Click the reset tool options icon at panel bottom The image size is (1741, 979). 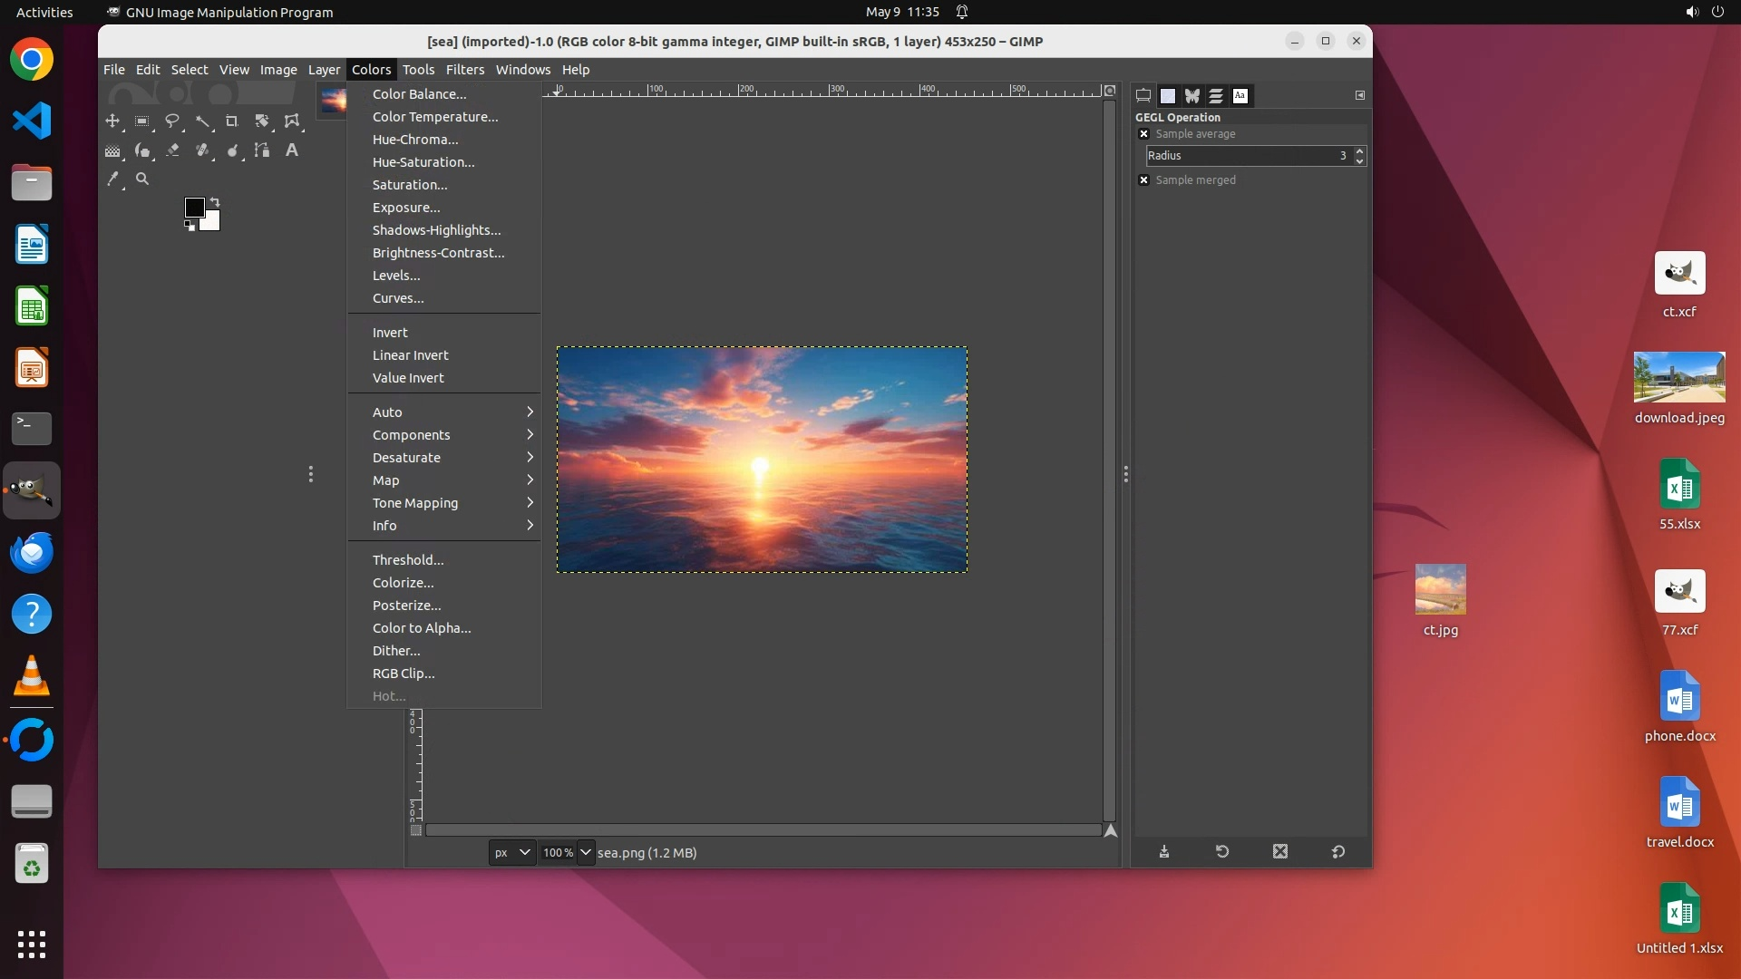click(1337, 852)
